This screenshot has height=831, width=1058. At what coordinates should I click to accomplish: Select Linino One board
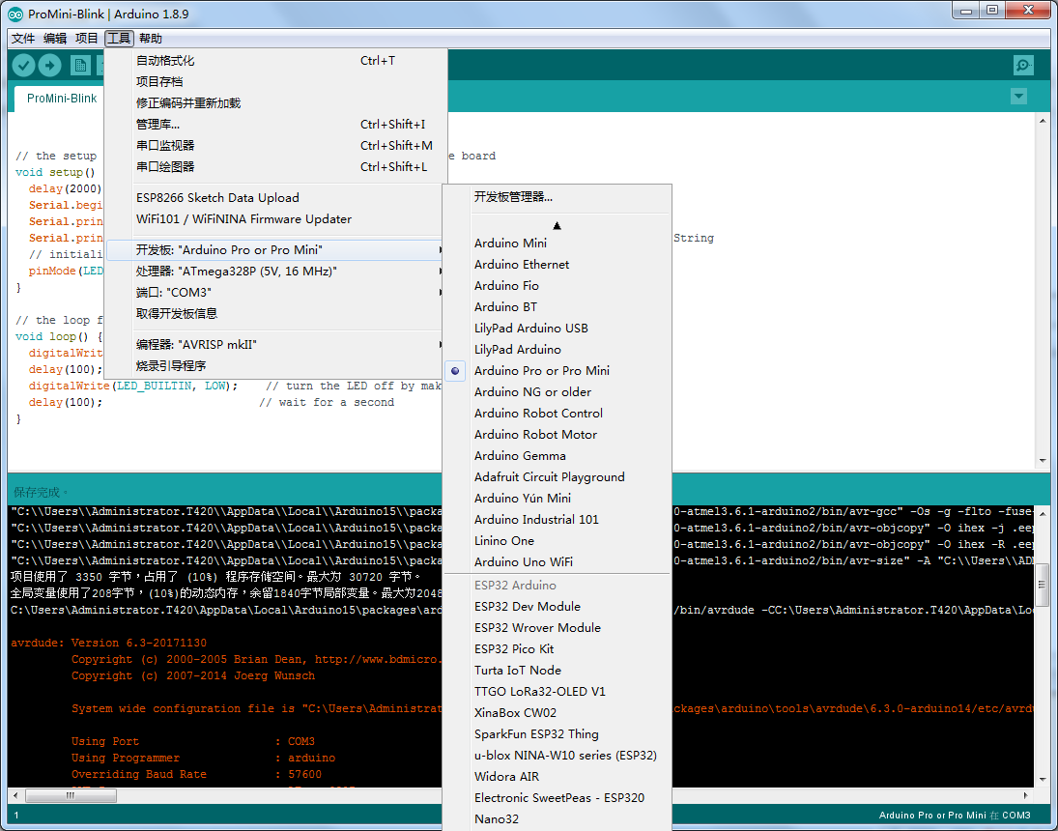pos(558,541)
